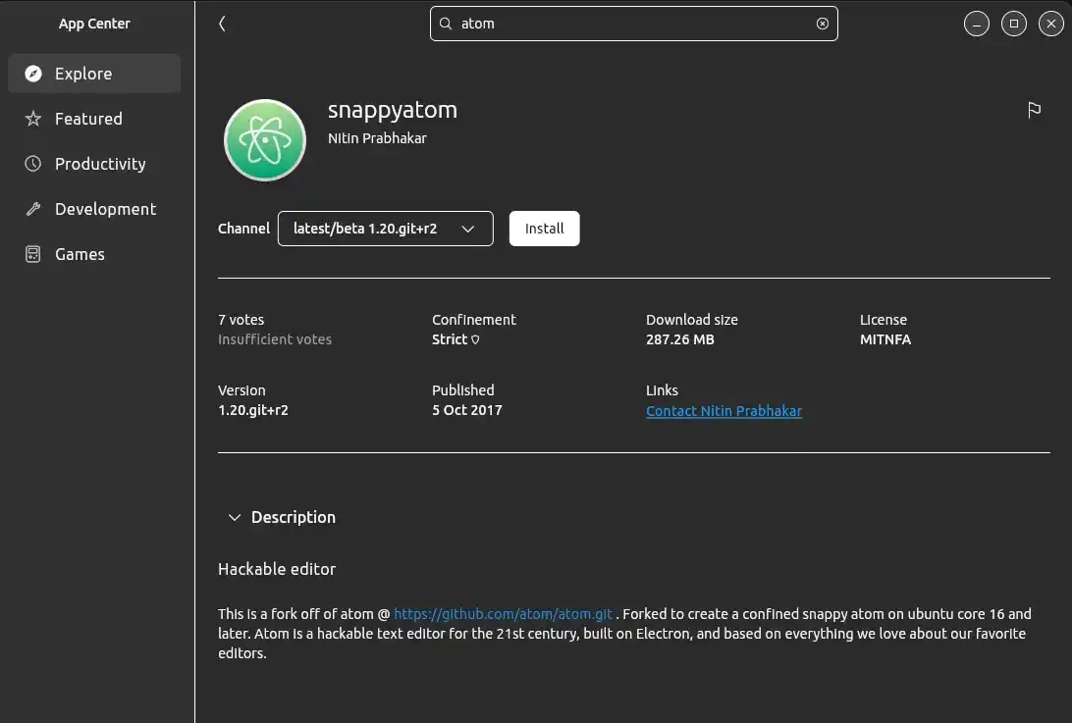
Task: Click the MITNFA license value
Action: click(885, 339)
